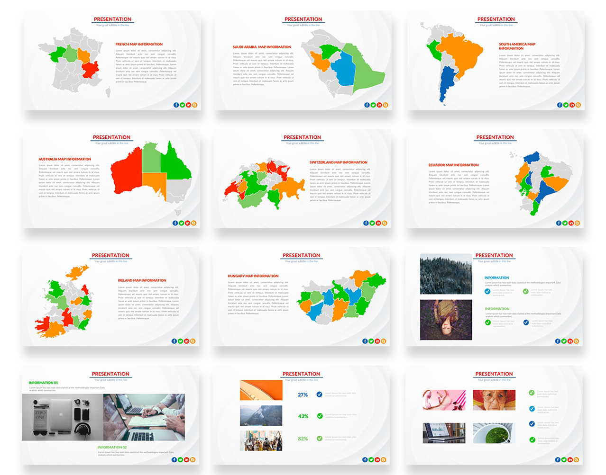
Task: Select 'SOUTH AMERICA MAP INFORMATION' heading
Action: tap(517, 46)
